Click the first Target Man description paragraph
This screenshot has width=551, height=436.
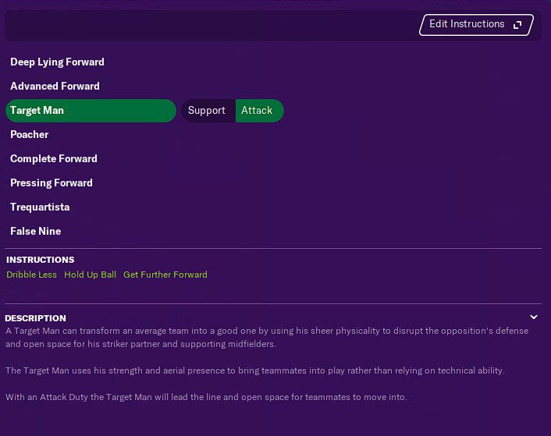click(267, 338)
